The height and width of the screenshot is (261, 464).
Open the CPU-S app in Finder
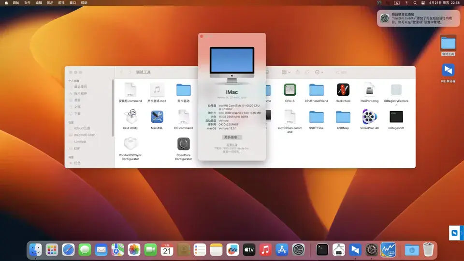[x=290, y=90]
